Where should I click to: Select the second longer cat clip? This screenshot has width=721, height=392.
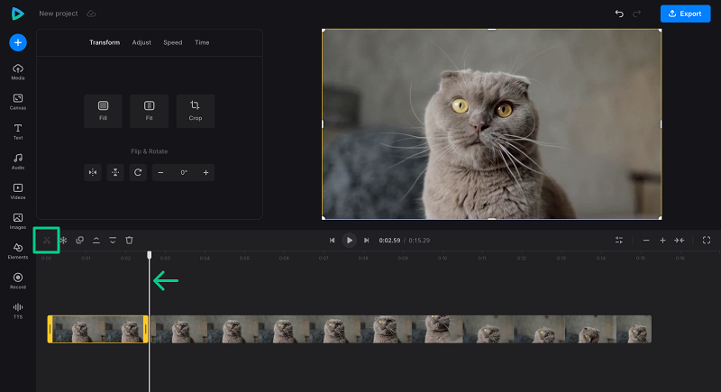coord(400,329)
